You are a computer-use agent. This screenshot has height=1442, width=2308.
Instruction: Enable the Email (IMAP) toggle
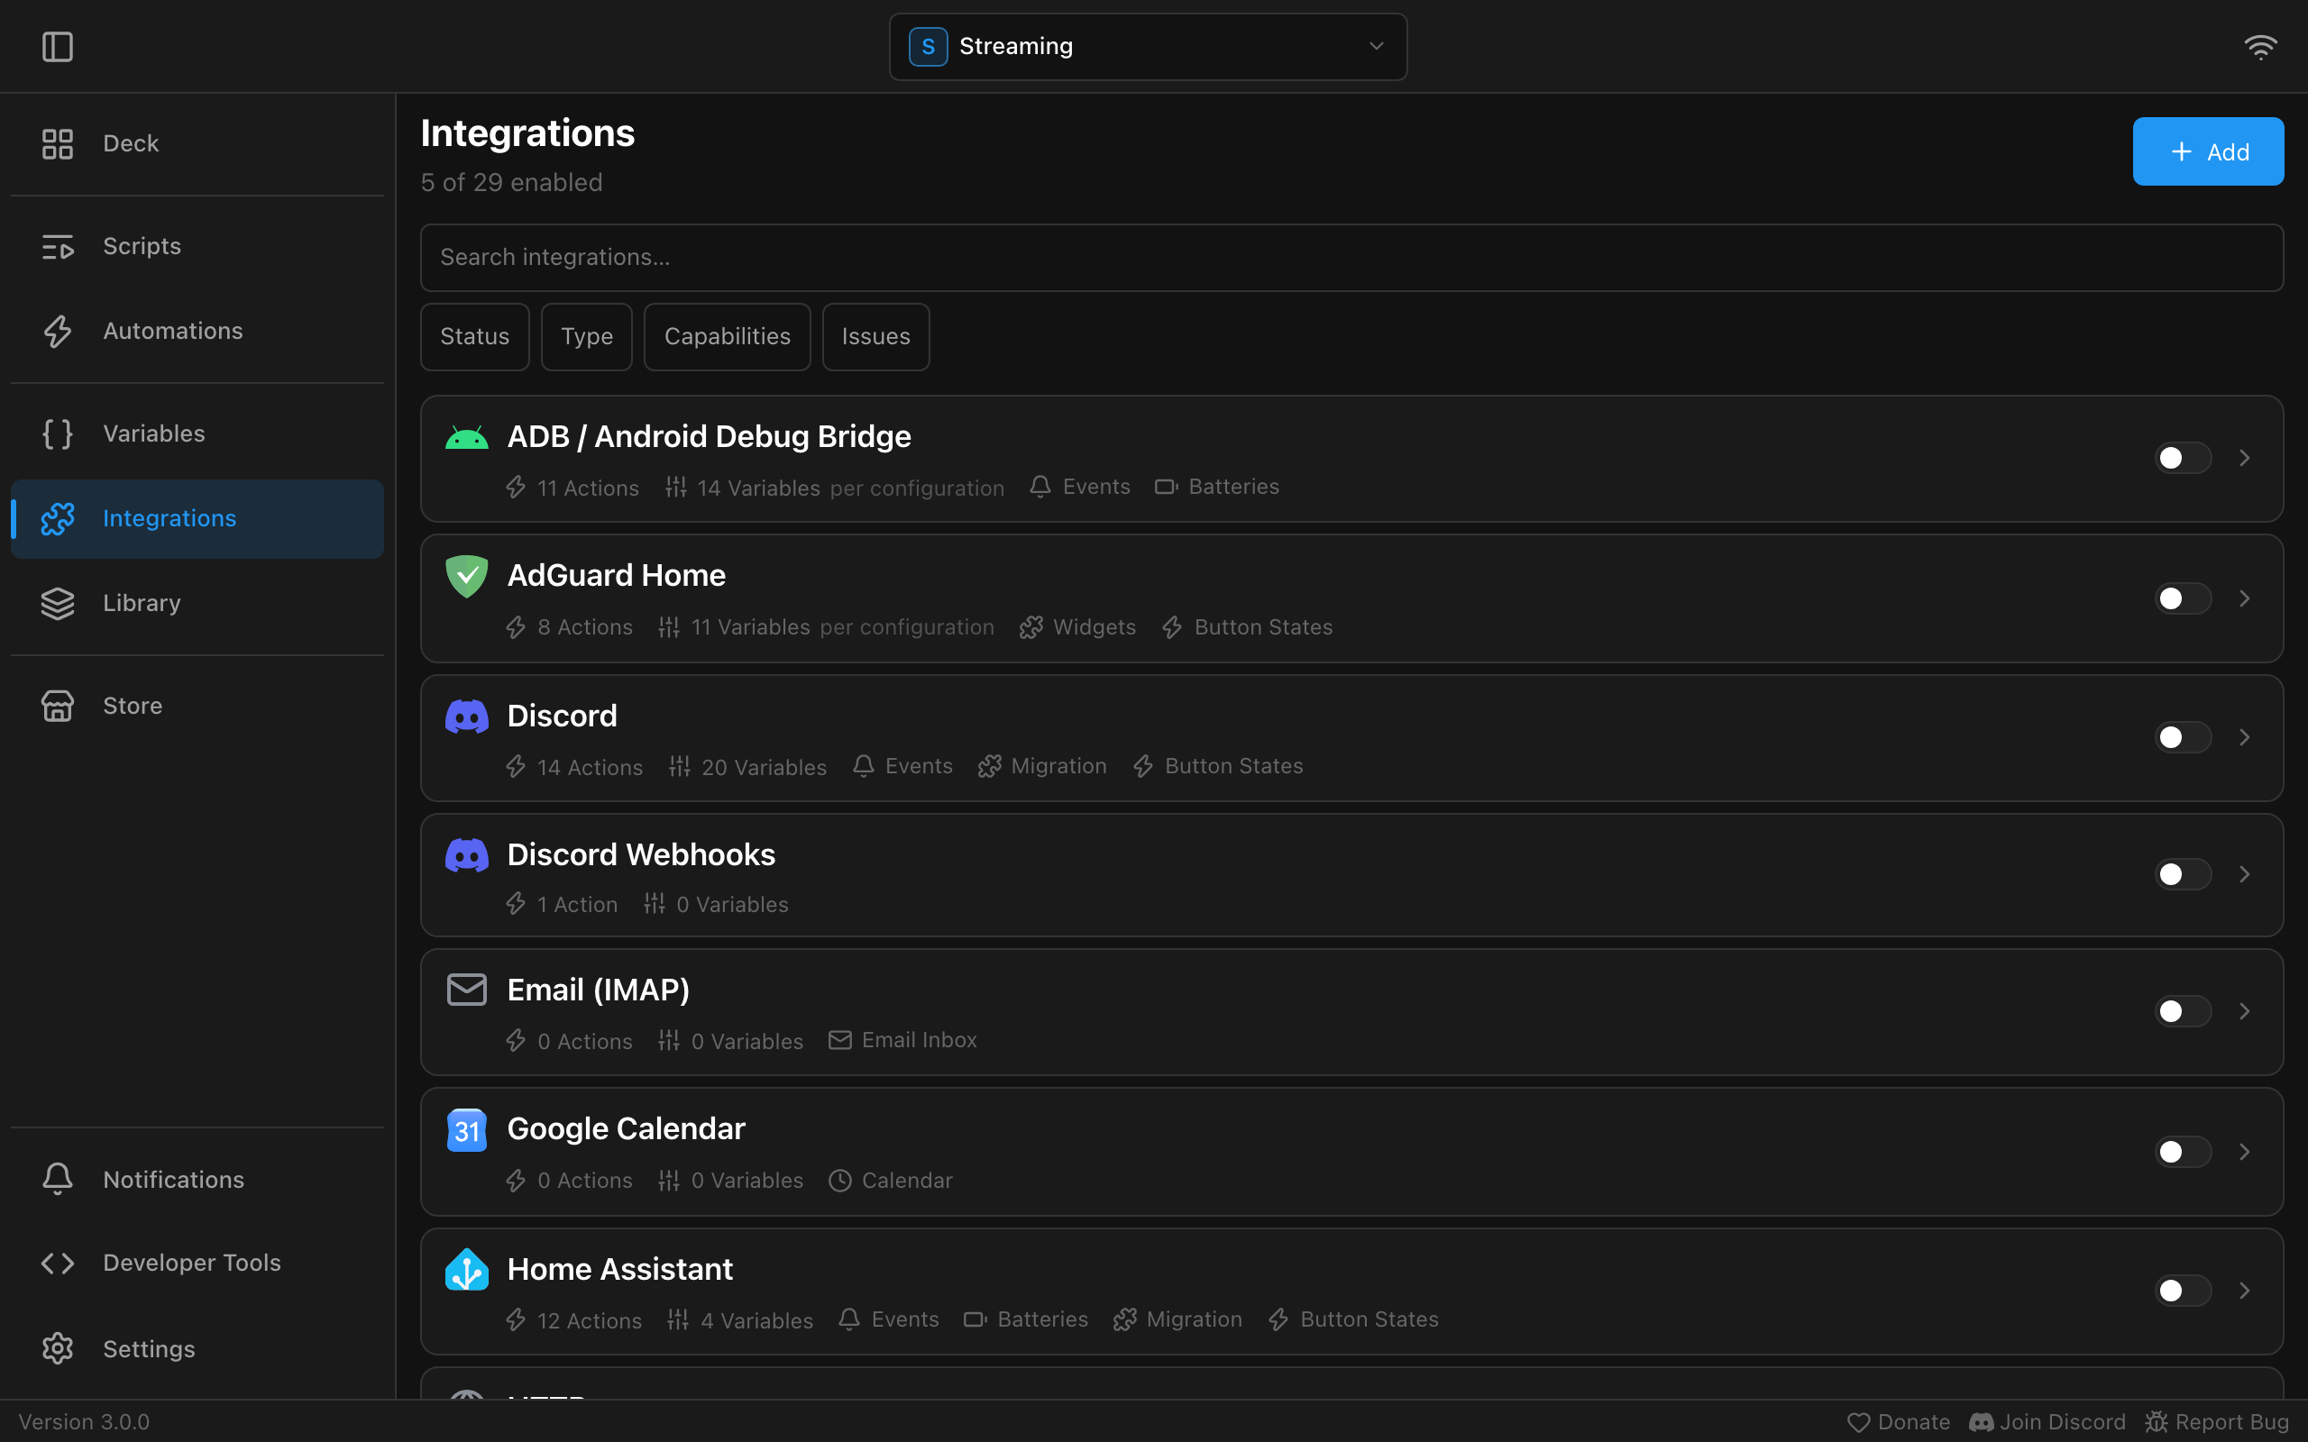2182,1011
